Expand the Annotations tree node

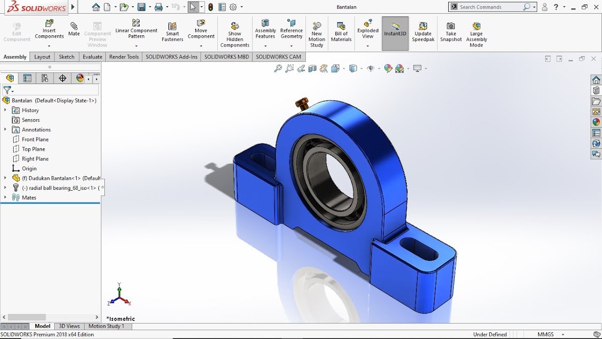(5, 129)
